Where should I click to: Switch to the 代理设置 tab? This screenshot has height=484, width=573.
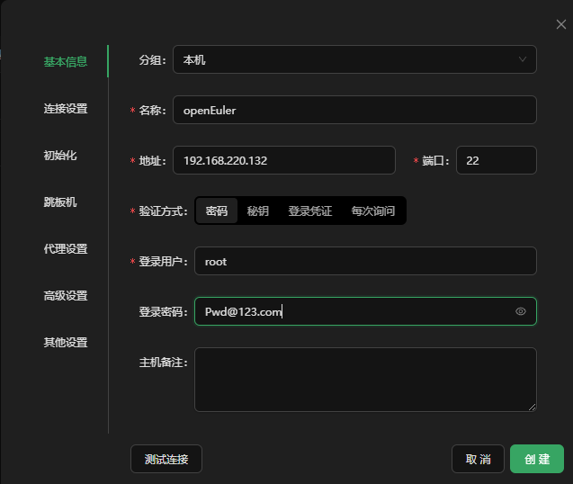pyautogui.click(x=66, y=249)
